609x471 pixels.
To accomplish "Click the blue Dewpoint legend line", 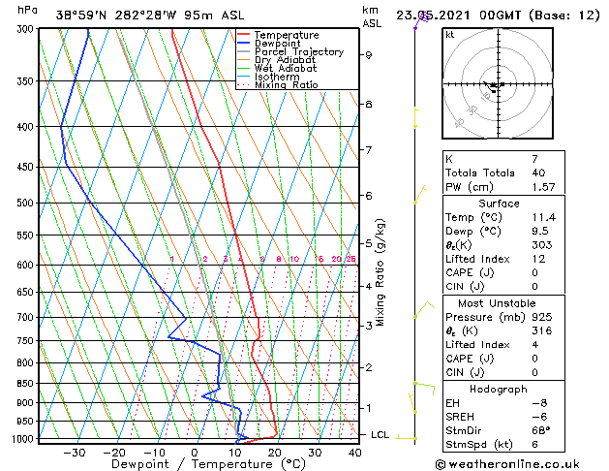I will 243,44.
